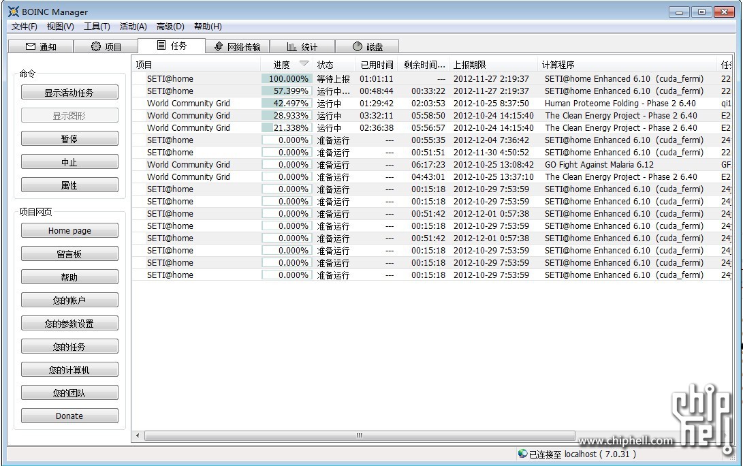Open the Home page button
Image resolution: width=743 pixels, height=466 pixels.
[69, 231]
